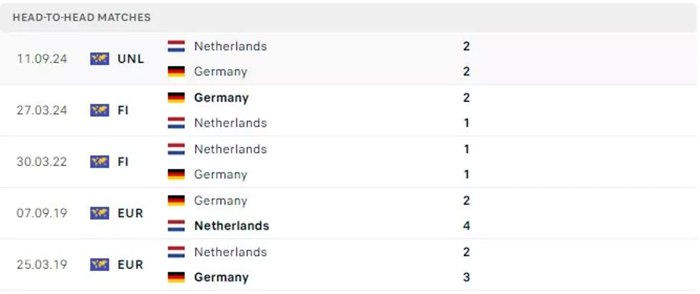The image size is (700, 294).
Task: Select bold Netherlands in the 07.09.19 match
Action: [232, 226]
